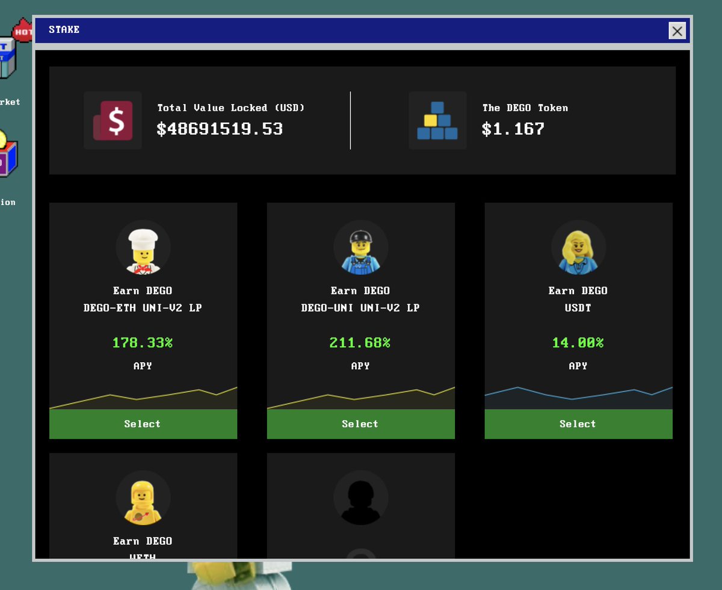Click the STAKE window title bar text
Viewport: 722px width, 590px height.
pyautogui.click(x=64, y=29)
